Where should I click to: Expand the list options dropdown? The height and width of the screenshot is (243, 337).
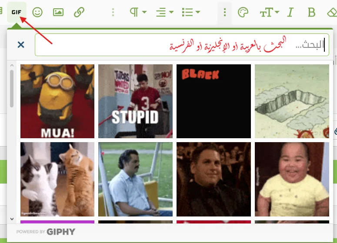click(191, 12)
